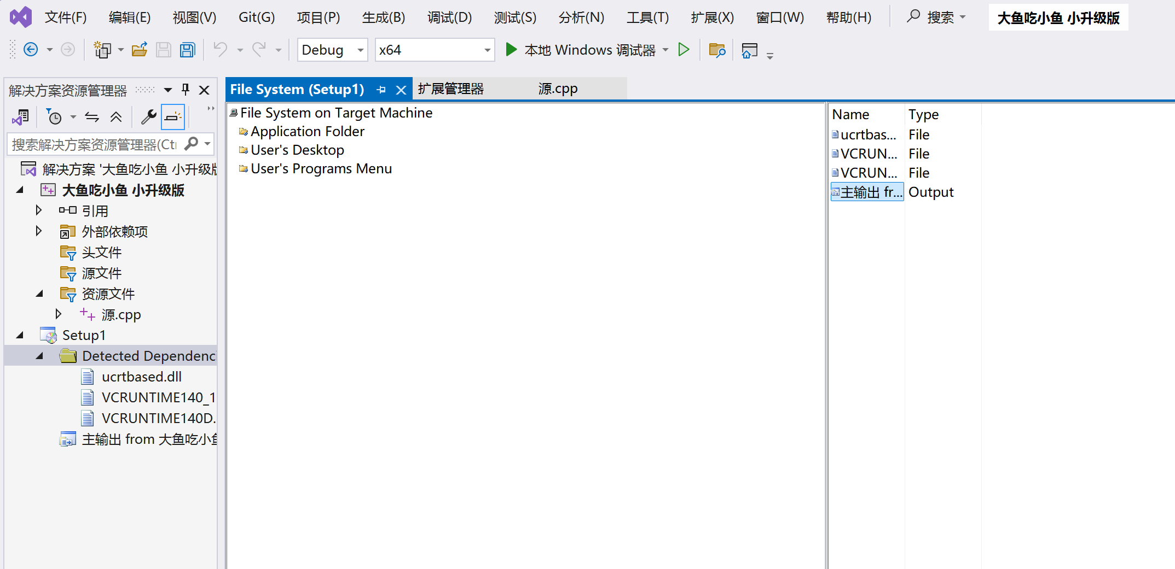
Task: Open the 文件(F) menu
Action: click(x=66, y=17)
